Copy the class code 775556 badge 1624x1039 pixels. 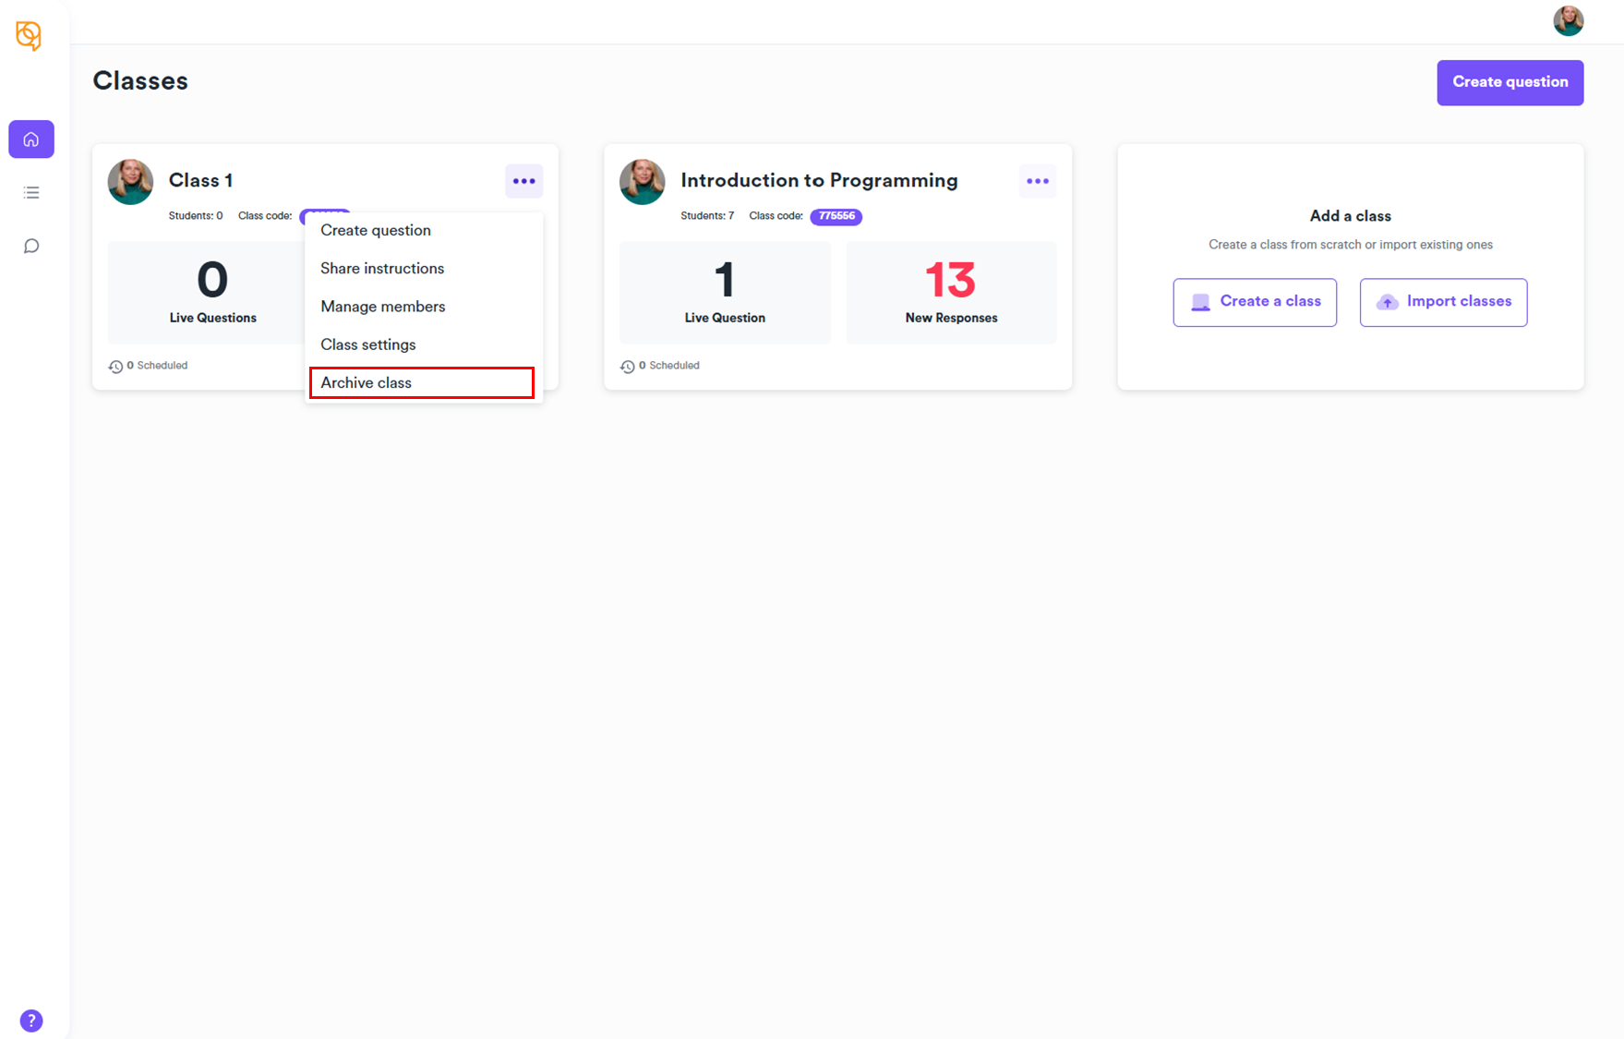[x=836, y=216]
